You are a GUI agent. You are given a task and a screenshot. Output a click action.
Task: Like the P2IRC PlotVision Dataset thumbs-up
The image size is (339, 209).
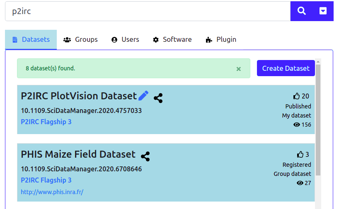pyautogui.click(x=296, y=96)
